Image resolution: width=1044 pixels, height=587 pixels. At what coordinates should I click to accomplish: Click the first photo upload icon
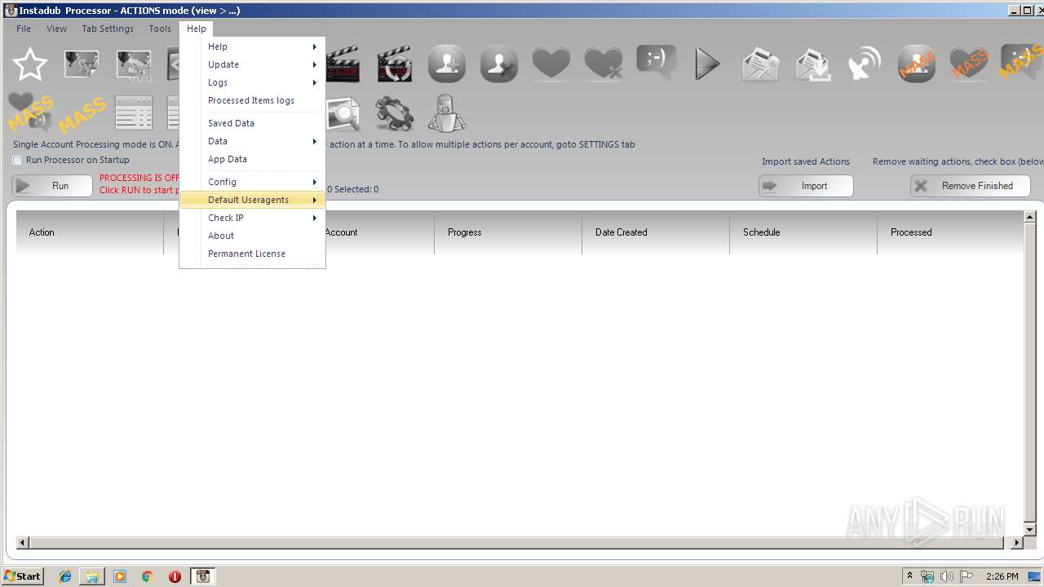click(82, 64)
